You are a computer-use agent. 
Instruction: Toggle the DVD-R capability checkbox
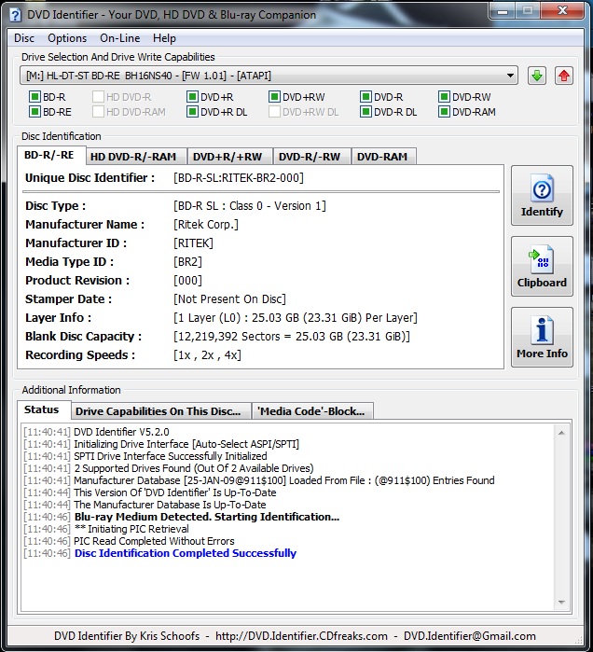[365, 97]
